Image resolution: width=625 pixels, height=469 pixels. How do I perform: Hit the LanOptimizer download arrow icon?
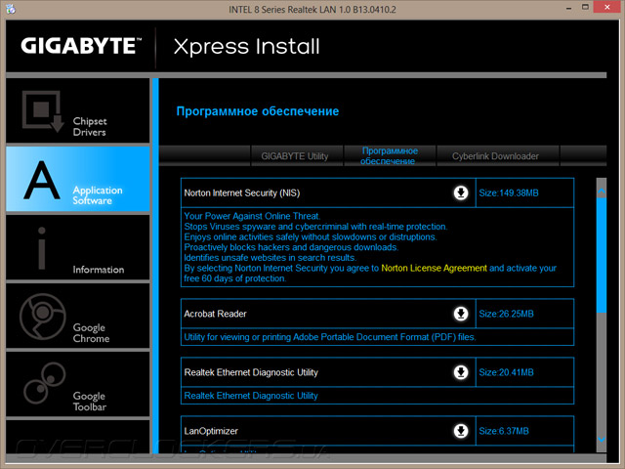tap(461, 431)
